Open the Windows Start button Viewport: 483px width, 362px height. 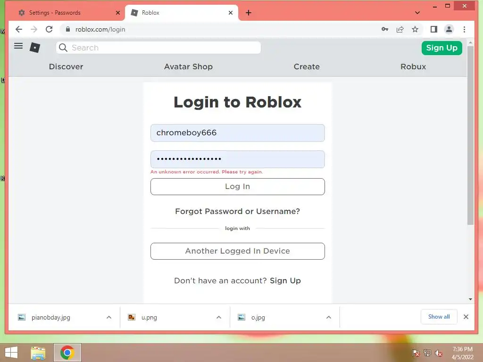point(11,353)
